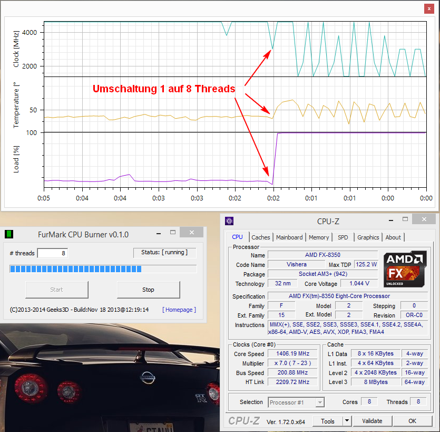Viewport: 440px width, 432px height.
Task: Open the Graphics tab in CPU-Z
Action: tap(368, 237)
